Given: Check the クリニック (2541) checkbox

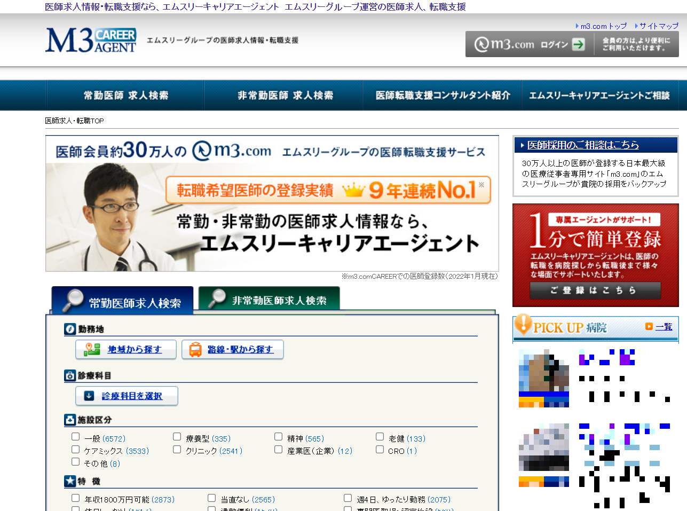Looking at the screenshot, I should point(177,450).
